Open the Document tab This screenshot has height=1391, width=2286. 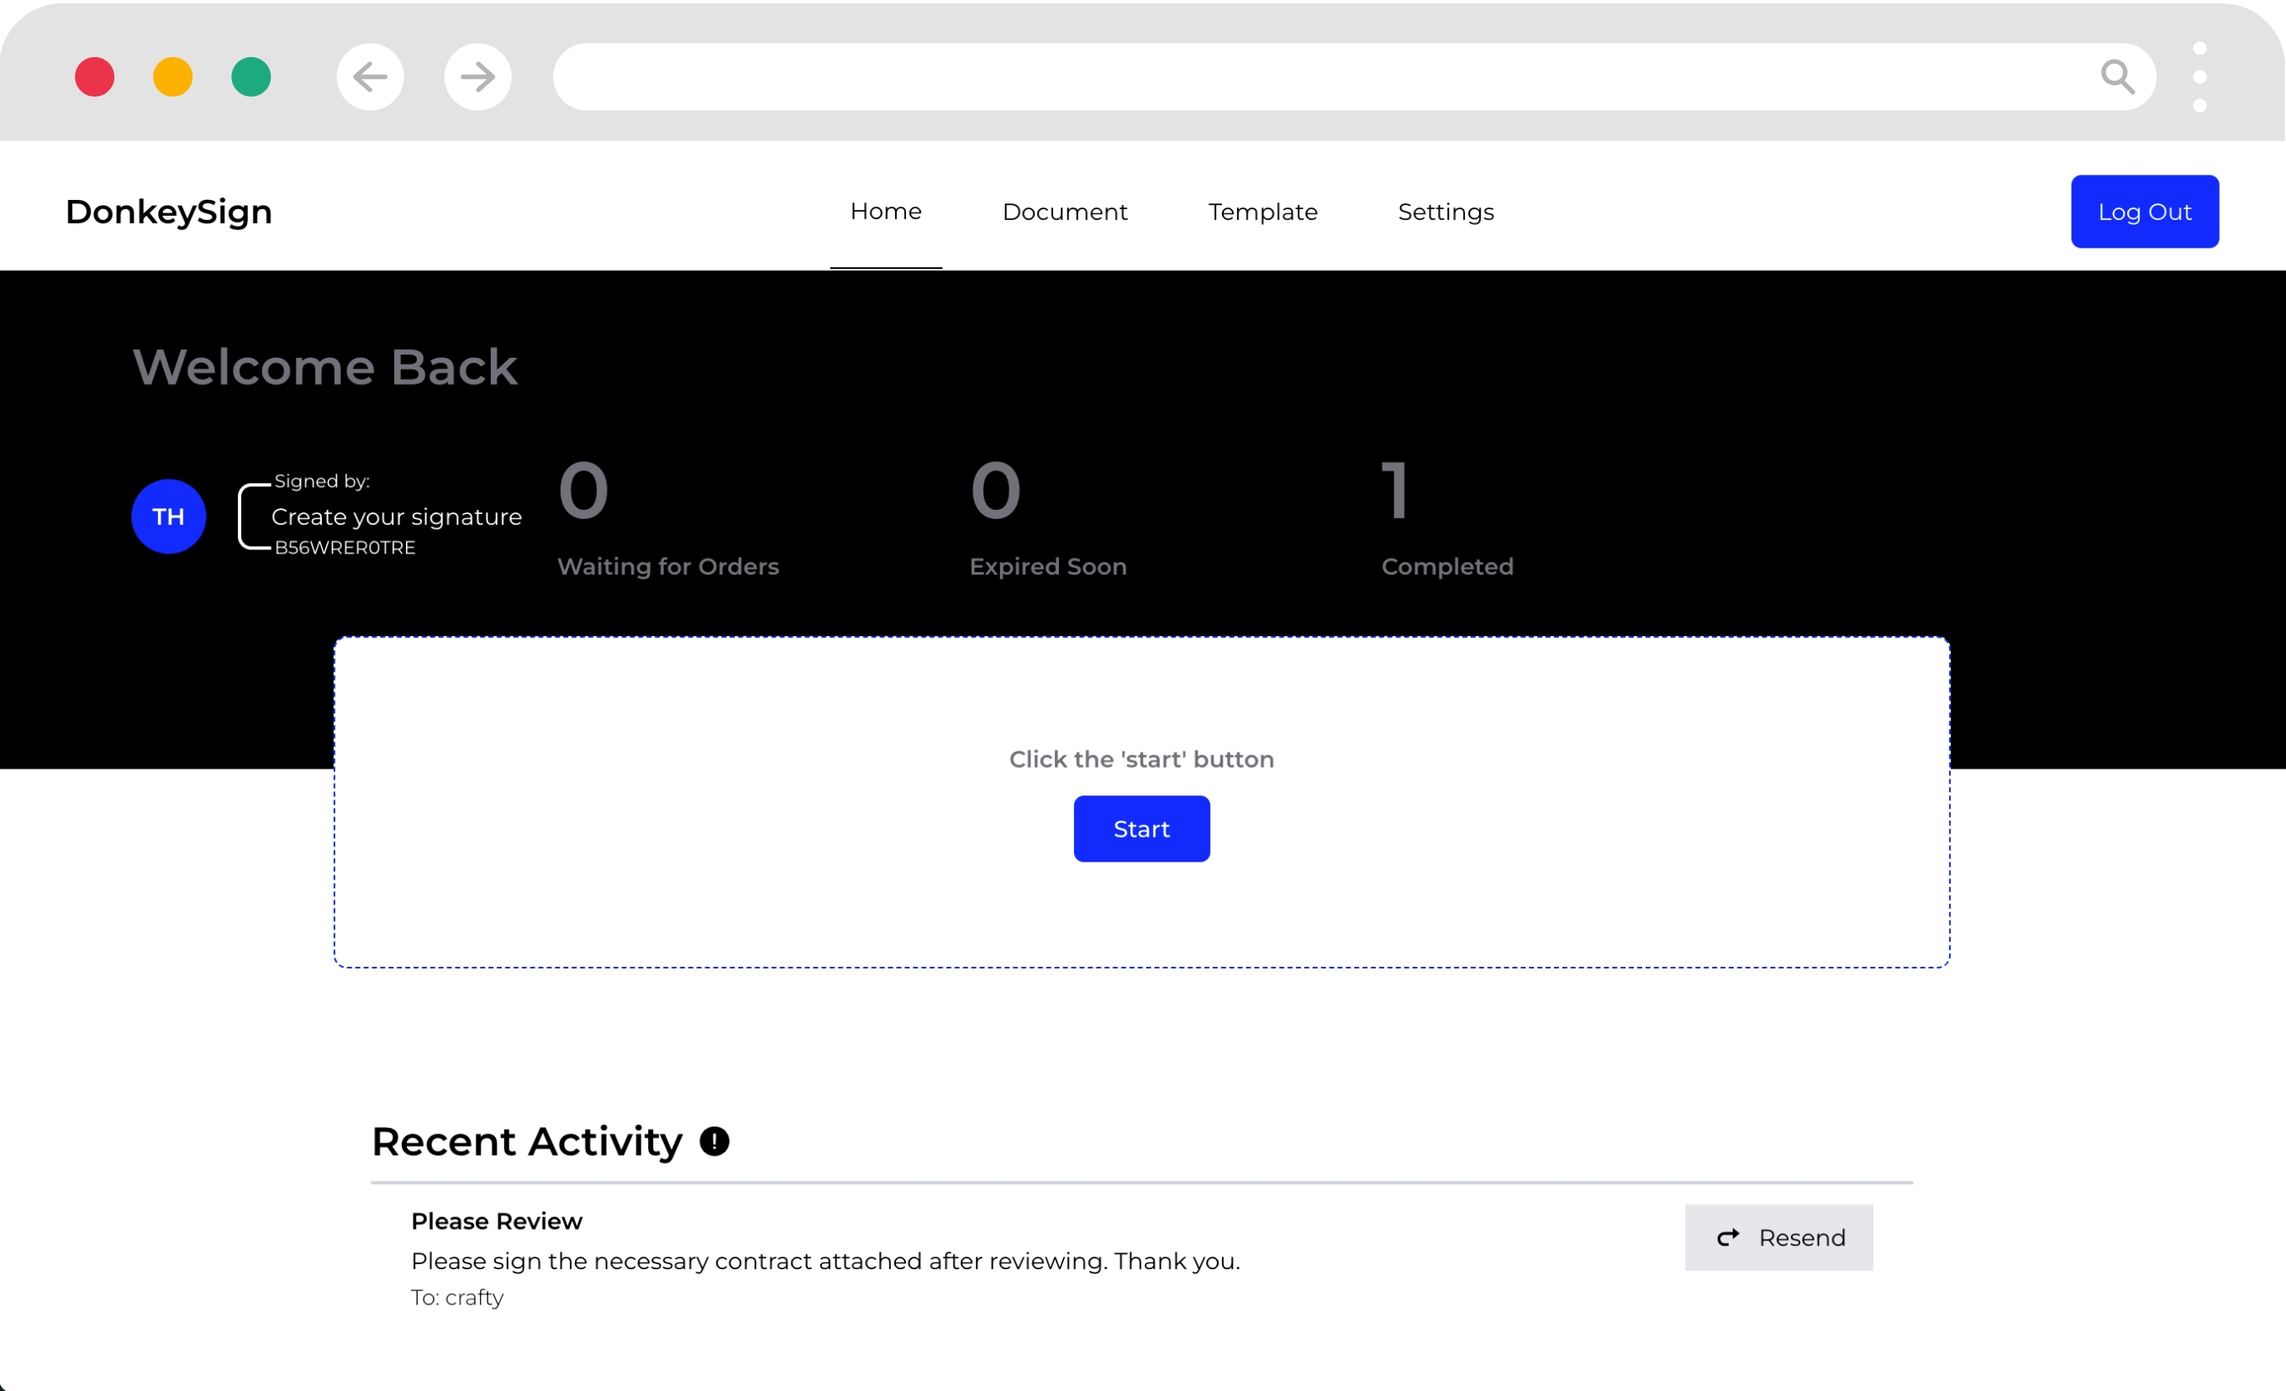pyautogui.click(x=1064, y=212)
